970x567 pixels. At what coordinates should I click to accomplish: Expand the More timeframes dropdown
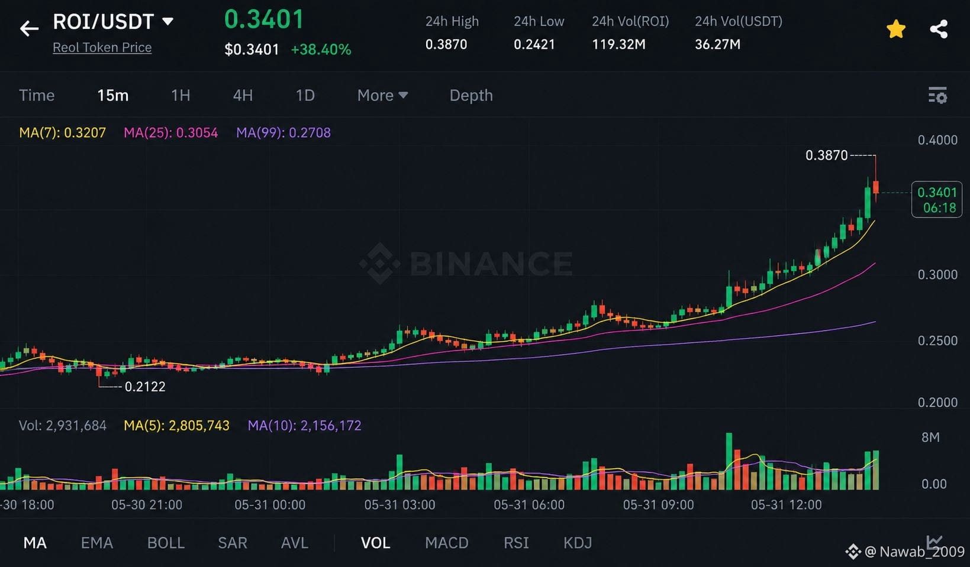(383, 95)
